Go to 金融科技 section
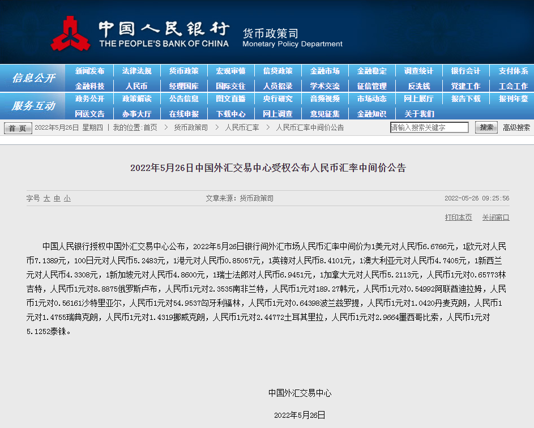 [x=89, y=86]
